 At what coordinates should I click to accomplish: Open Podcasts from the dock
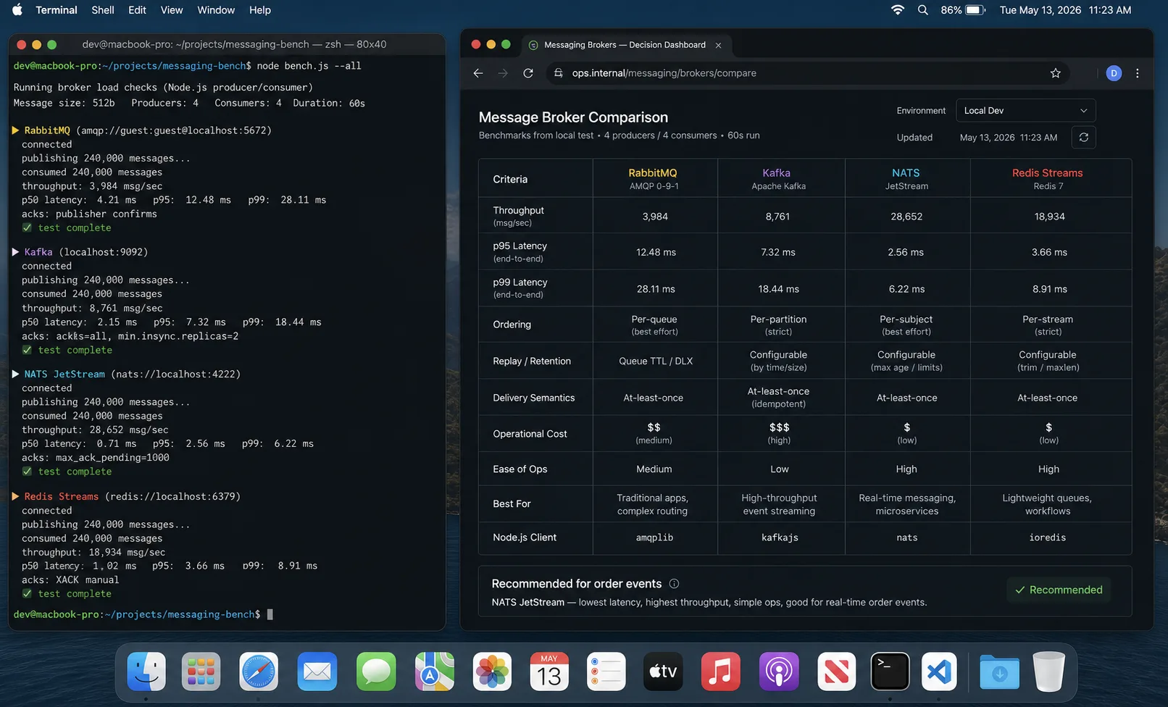pos(778,671)
